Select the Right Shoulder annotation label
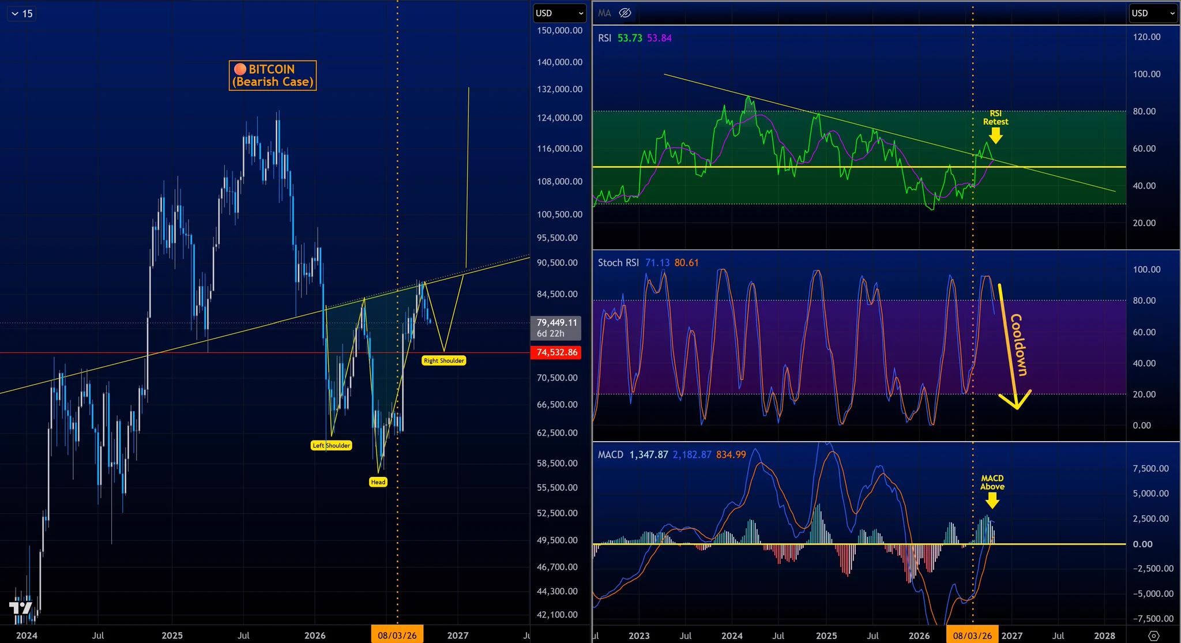1181x643 pixels. pyautogui.click(x=443, y=360)
